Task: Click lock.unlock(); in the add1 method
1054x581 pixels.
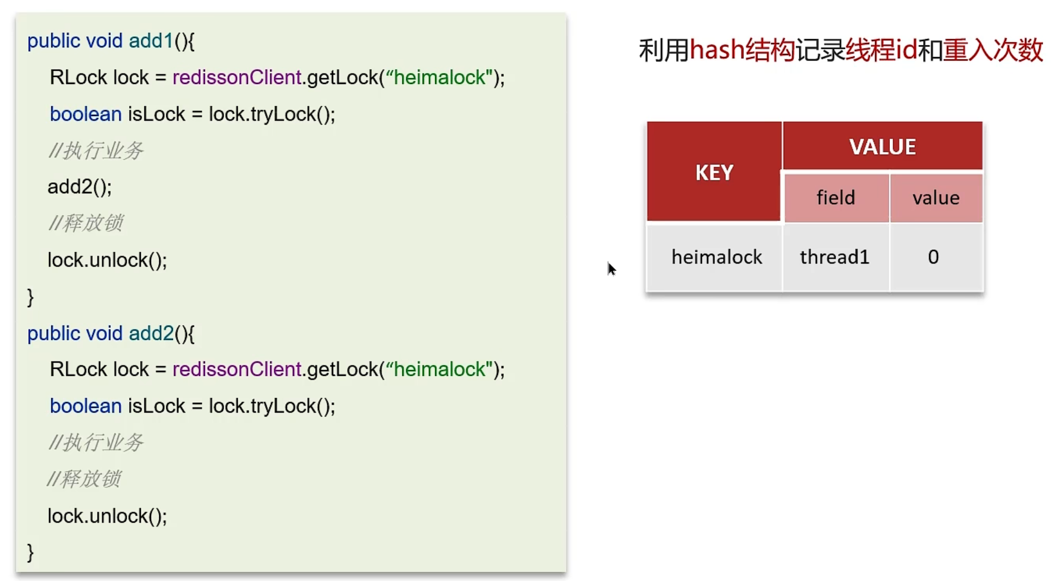Action: point(107,260)
